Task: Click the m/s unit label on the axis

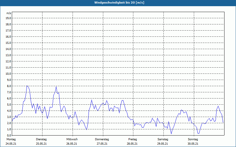Action: pyautogui.click(x=9, y=13)
